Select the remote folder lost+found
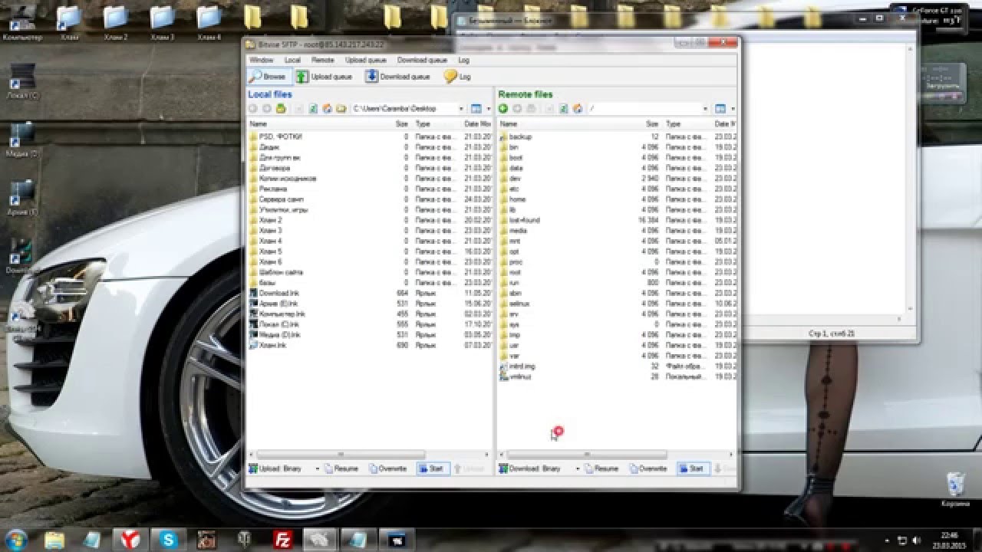 coord(524,220)
